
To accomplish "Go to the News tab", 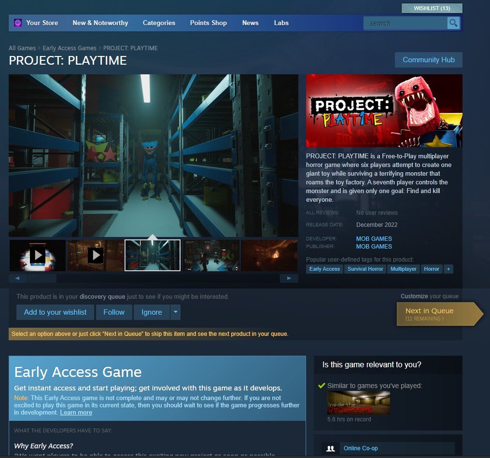I will pos(251,23).
